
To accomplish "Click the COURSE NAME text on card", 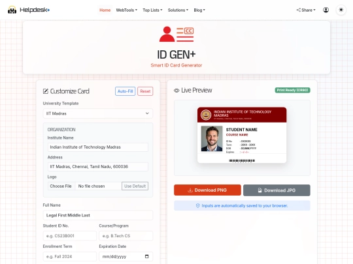I will tap(237, 135).
